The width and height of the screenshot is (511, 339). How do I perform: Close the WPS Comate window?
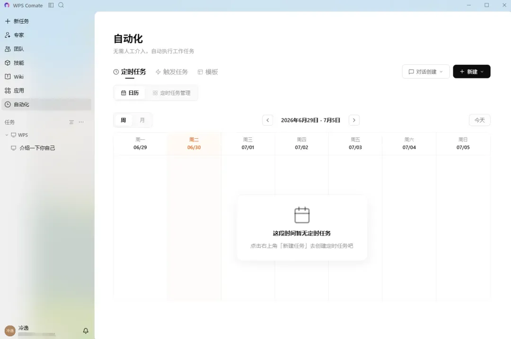(504, 5)
